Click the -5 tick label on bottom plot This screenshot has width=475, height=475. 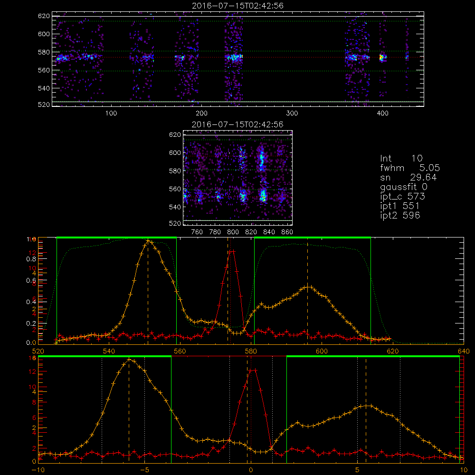(144, 470)
